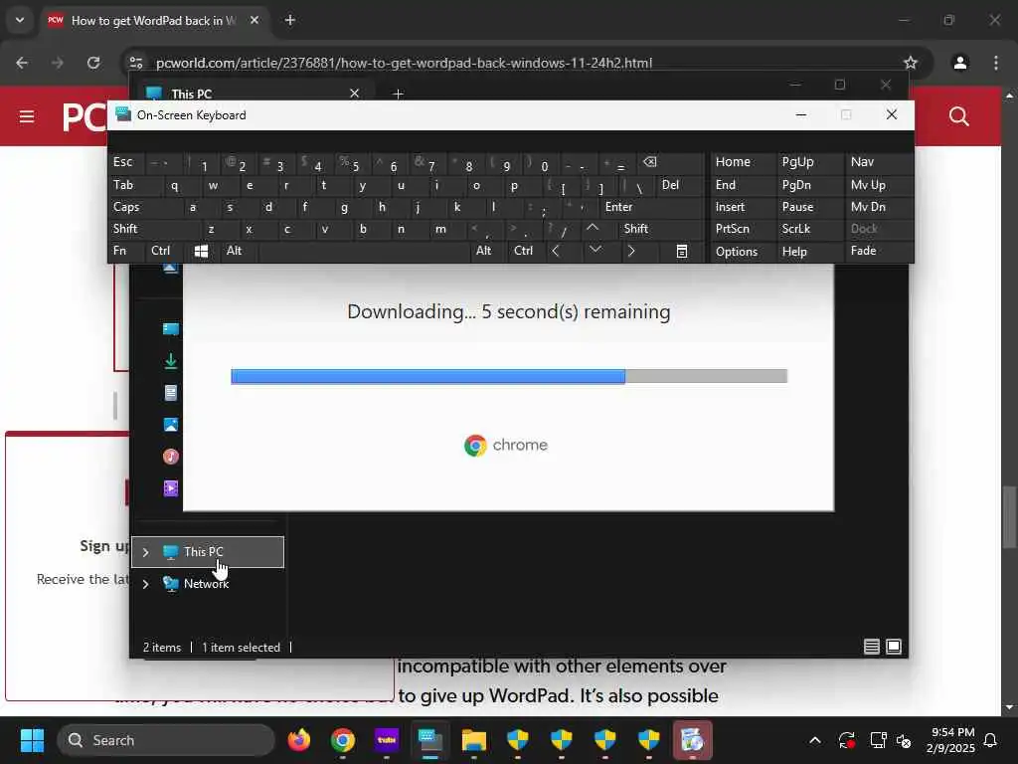
Task: Click the taskbar Search box
Action: [x=166, y=740]
